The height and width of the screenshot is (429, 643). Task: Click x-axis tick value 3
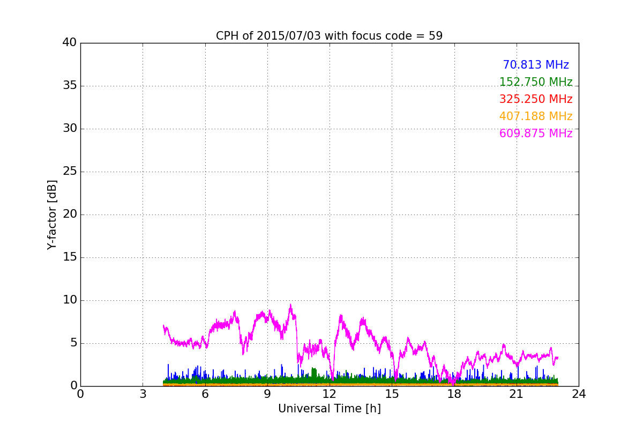coord(143,394)
